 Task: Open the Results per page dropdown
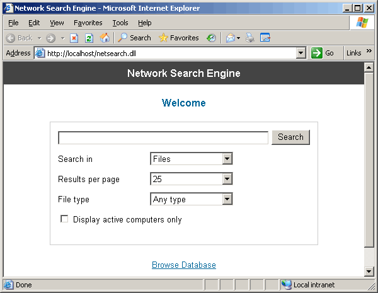tap(227, 180)
